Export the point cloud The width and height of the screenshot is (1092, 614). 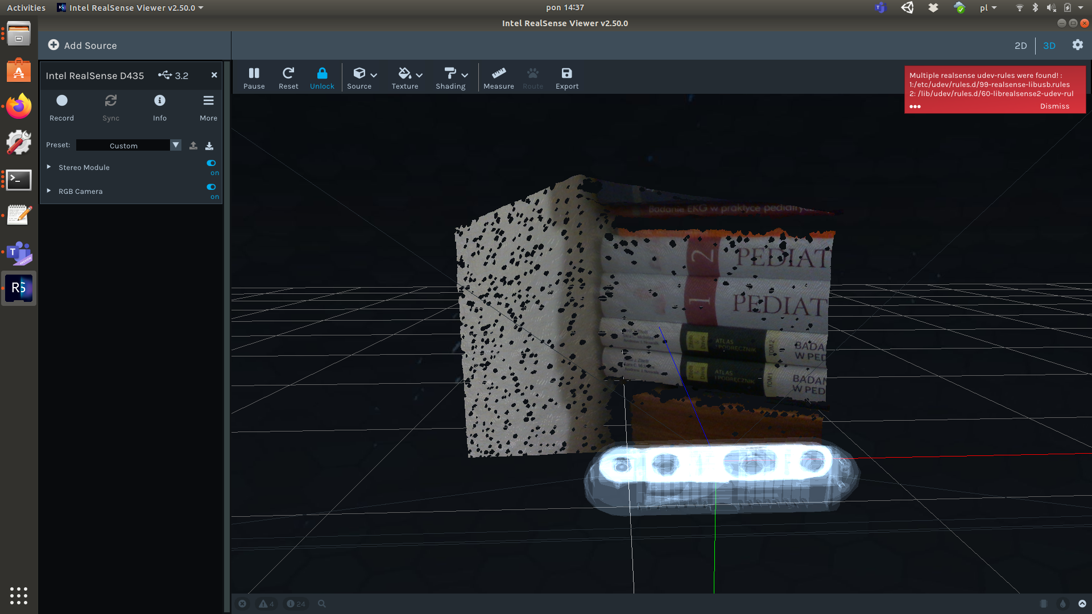tap(566, 77)
